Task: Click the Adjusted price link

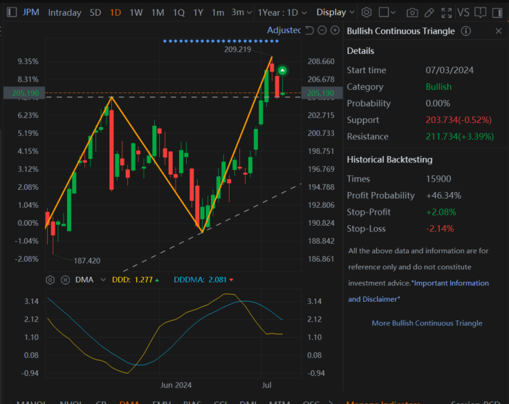Action: click(284, 30)
